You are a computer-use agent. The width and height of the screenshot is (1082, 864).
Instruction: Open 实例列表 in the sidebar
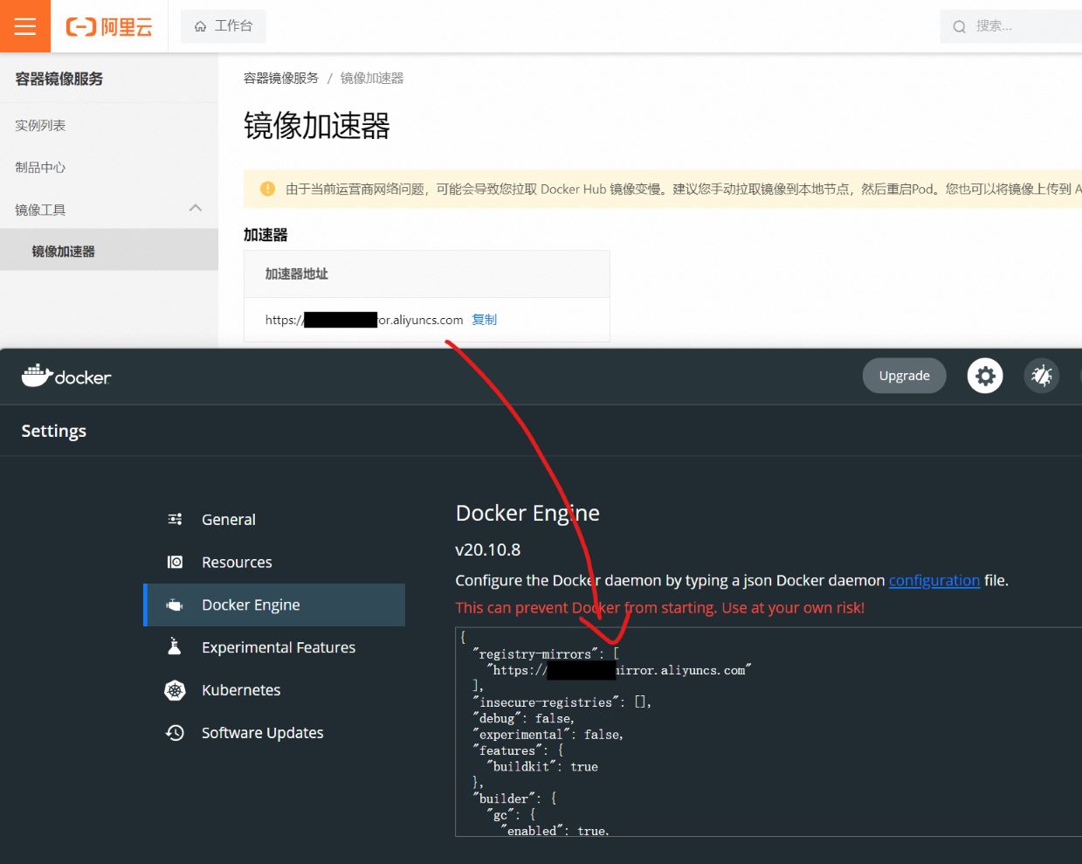coord(40,126)
